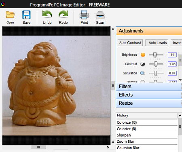Adjust the Contrast slider
Viewport: 182px width, 152px height.
click(156, 64)
